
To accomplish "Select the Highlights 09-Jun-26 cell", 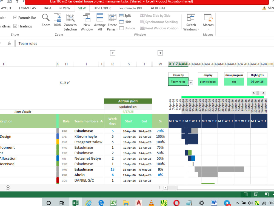I will 257,82.
